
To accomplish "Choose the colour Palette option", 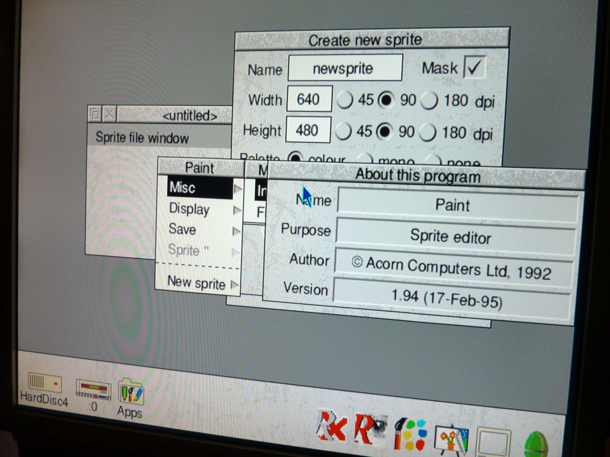I will [295, 158].
